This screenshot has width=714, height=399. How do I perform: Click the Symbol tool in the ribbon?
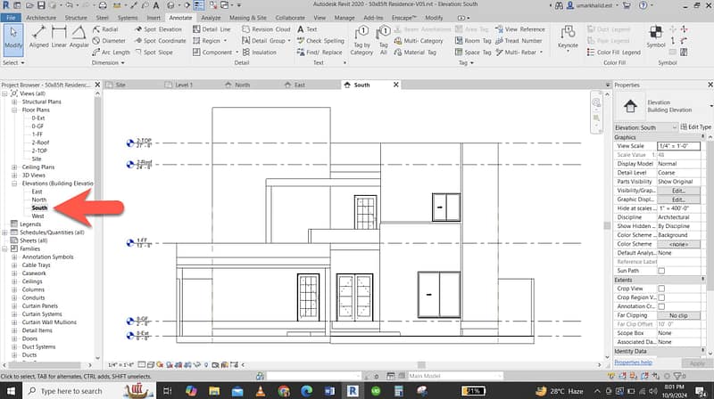pos(656,37)
